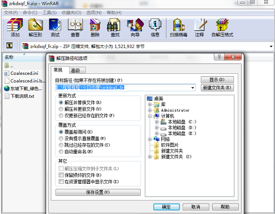Screen dimensions: 275x214
Task: Open the 工具(S) menu
Action: coord(49,13)
